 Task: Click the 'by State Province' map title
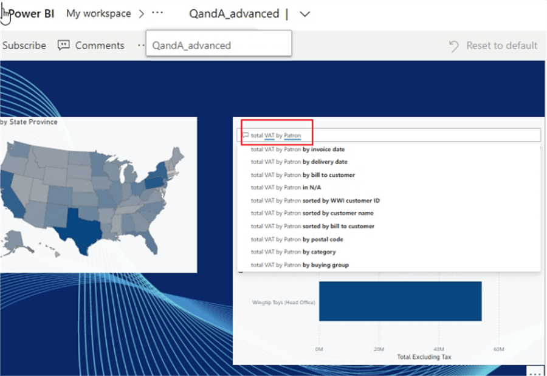(29, 121)
